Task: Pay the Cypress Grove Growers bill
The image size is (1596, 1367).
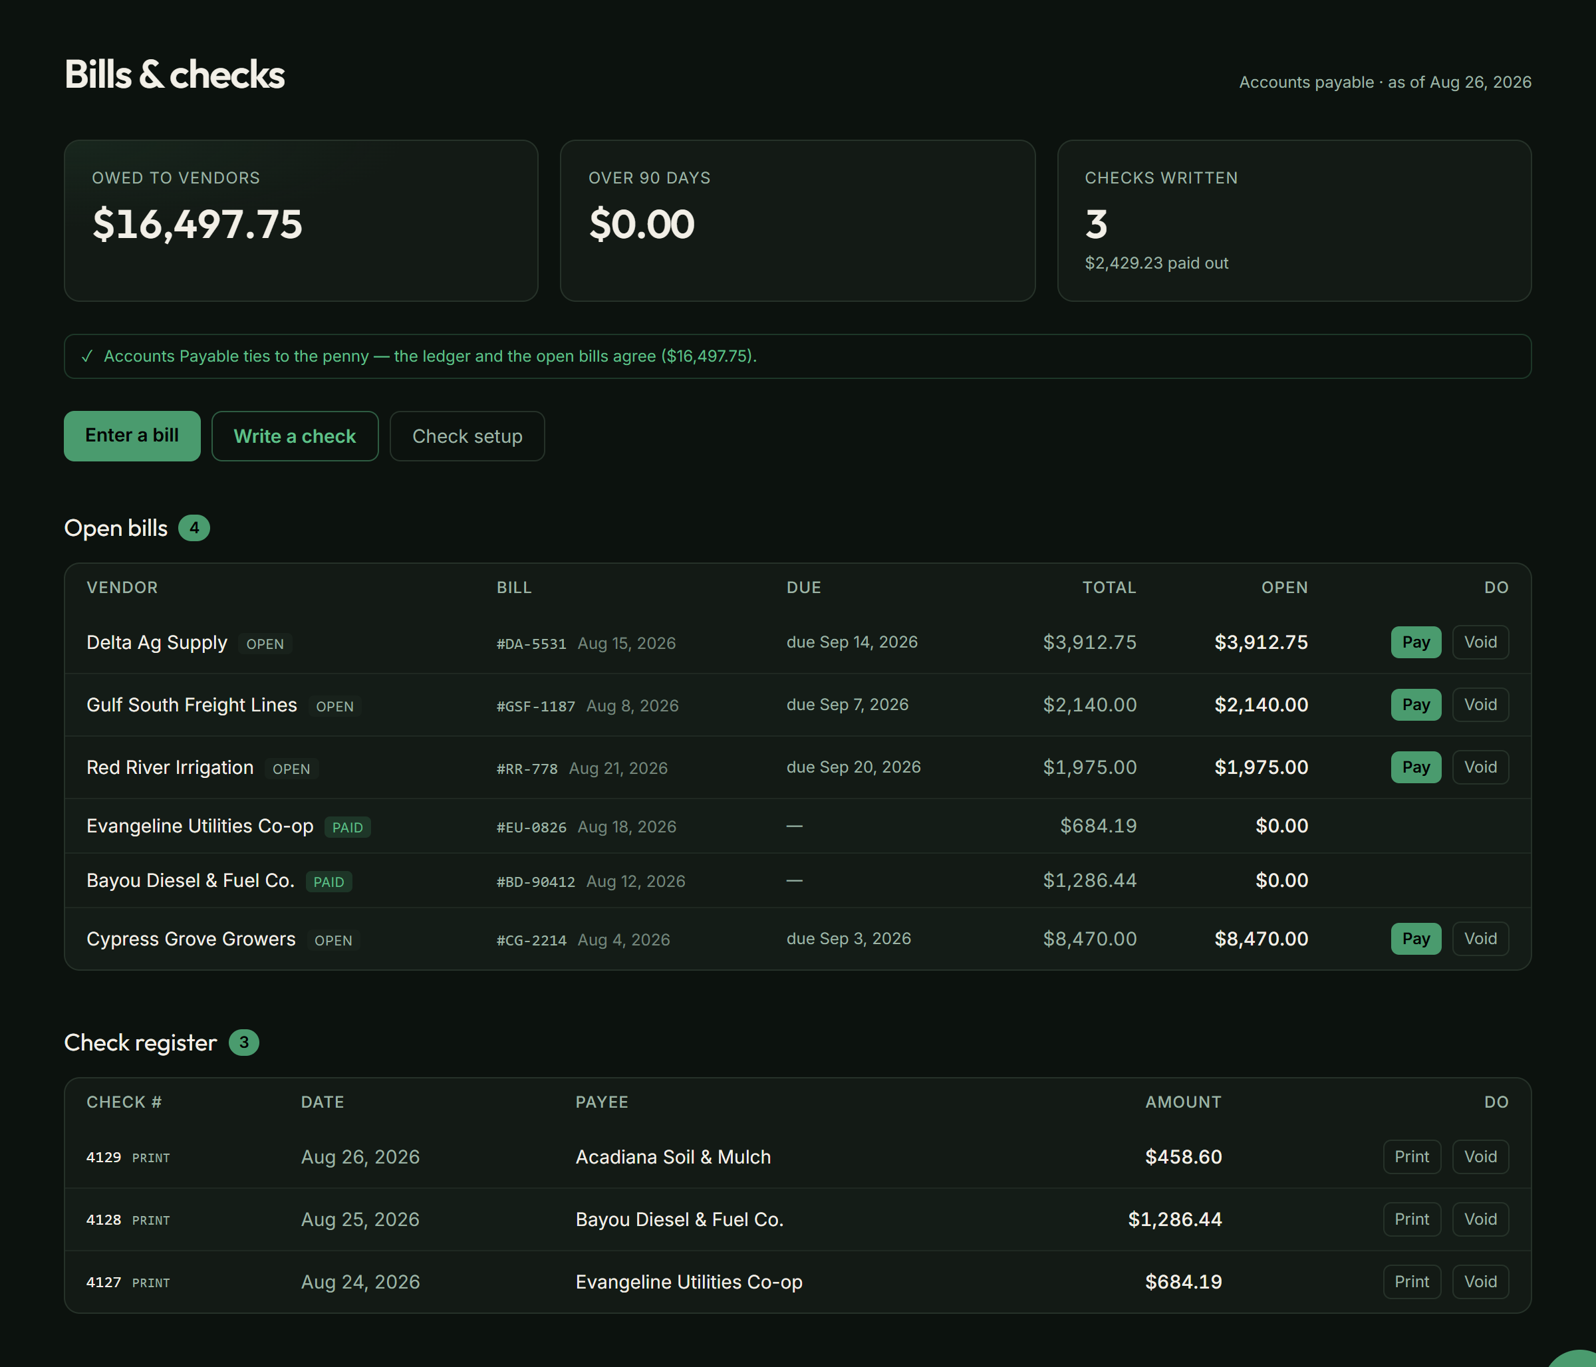Action: pyautogui.click(x=1416, y=939)
